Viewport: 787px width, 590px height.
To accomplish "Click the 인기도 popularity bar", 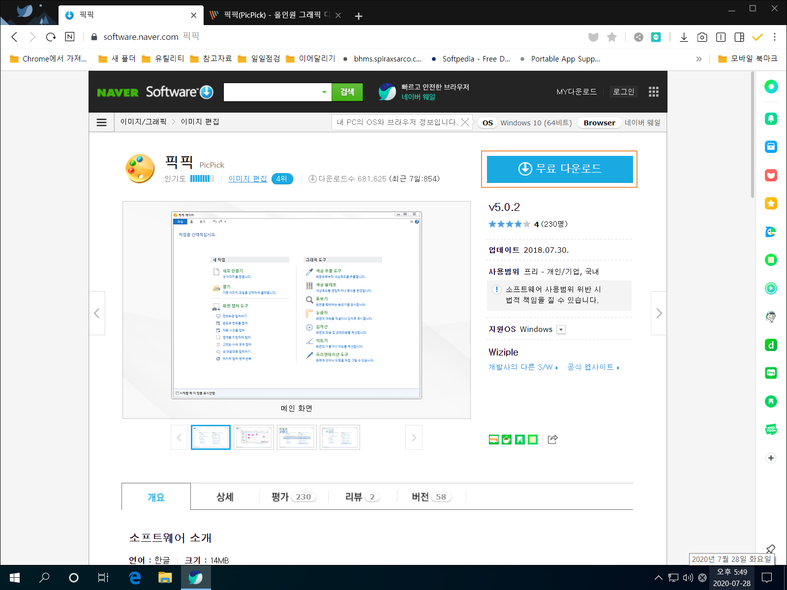I will (202, 178).
